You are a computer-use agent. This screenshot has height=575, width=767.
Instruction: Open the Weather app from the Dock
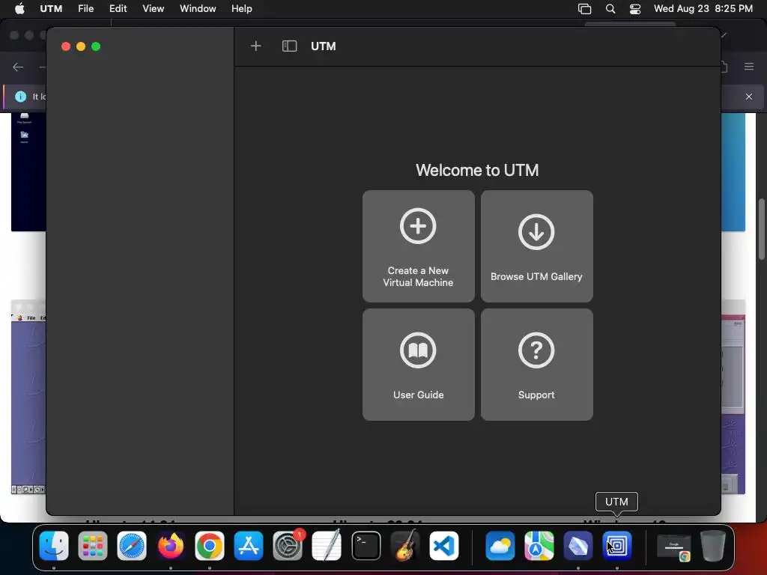coord(500,545)
